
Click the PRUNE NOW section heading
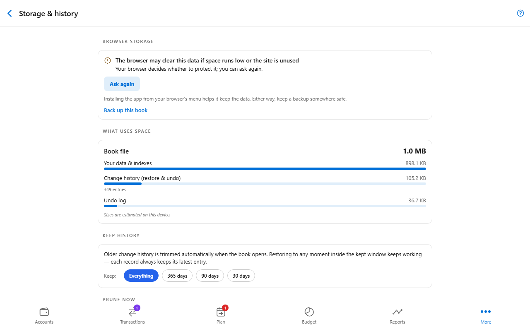(x=119, y=300)
